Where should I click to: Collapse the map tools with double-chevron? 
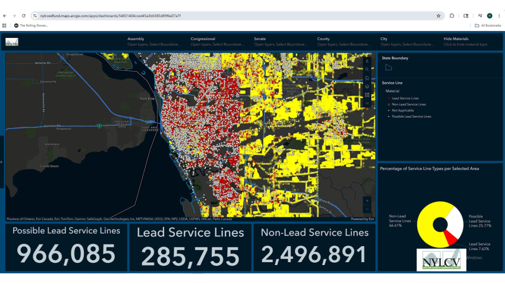coord(367,61)
